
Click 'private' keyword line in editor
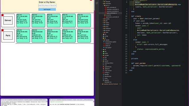(135, 59)
